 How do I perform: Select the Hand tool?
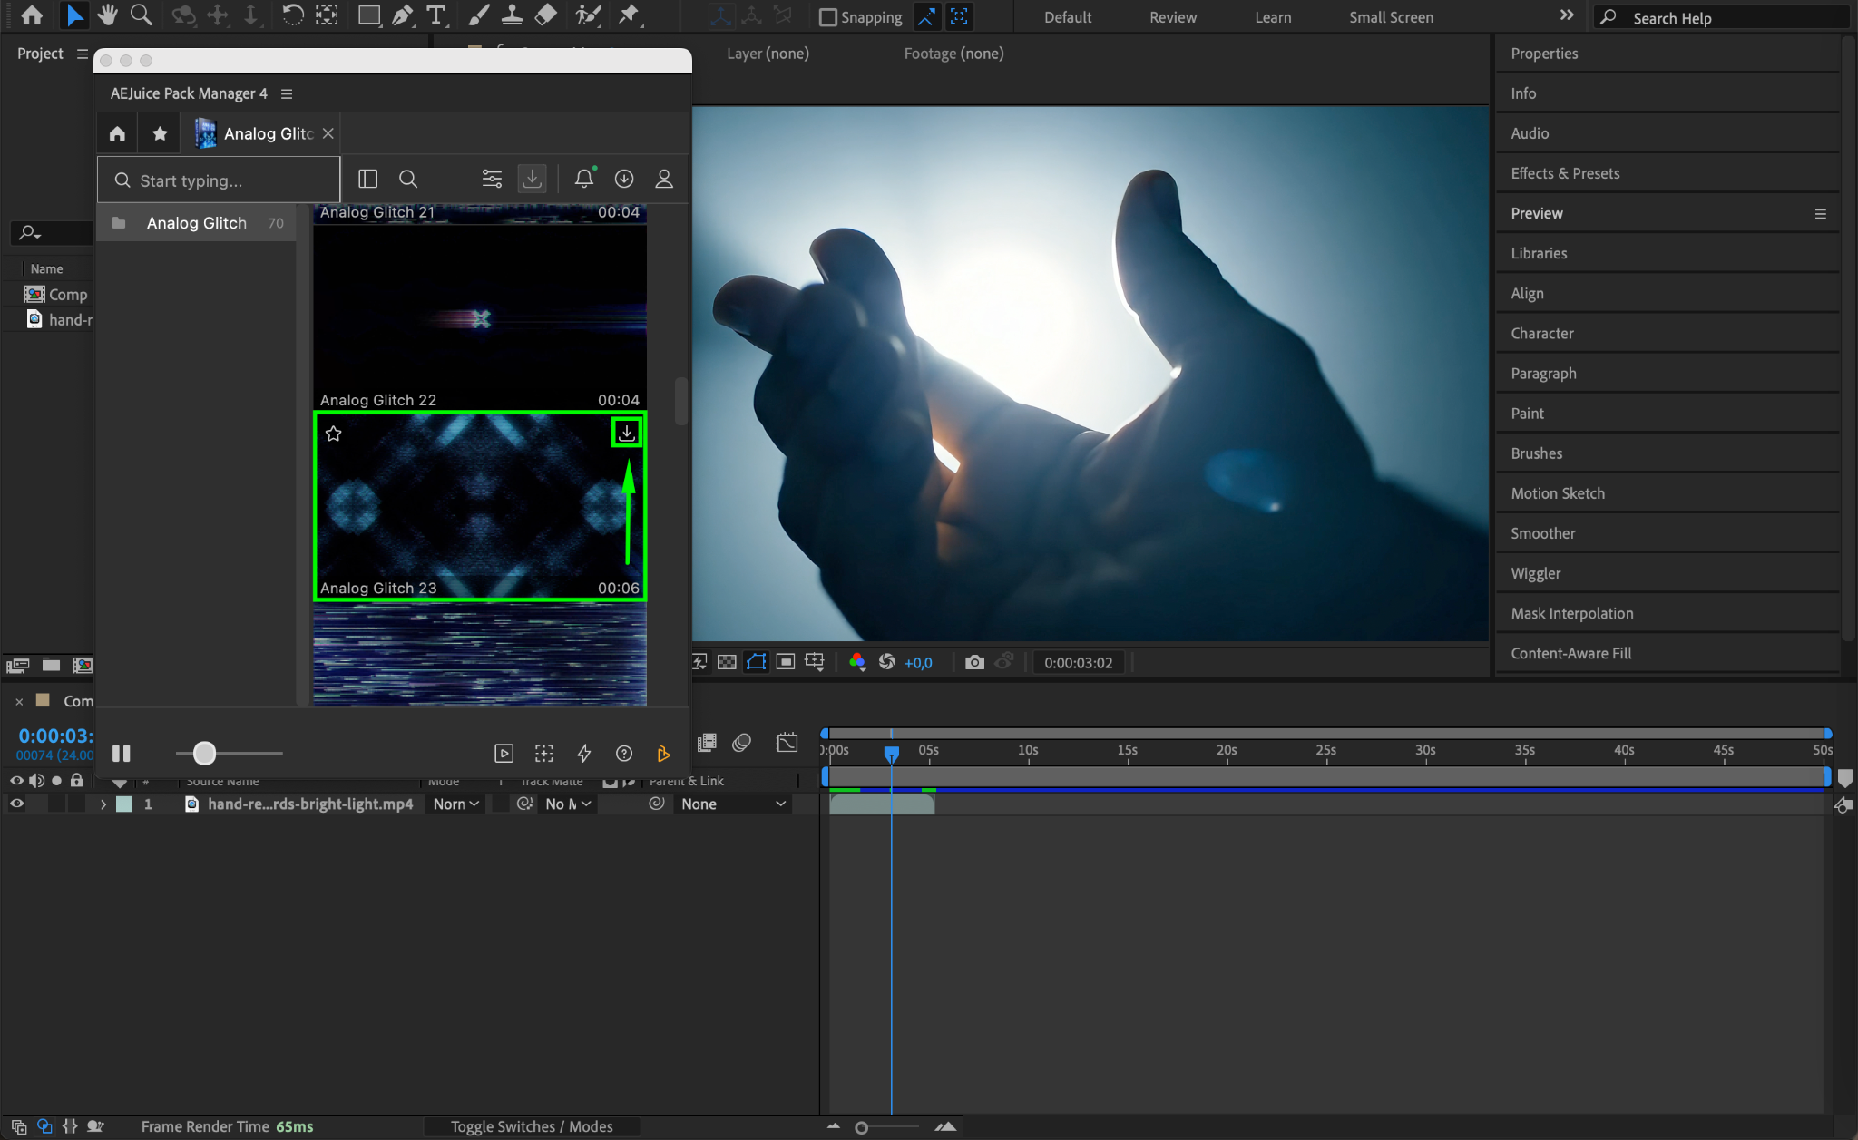(x=108, y=15)
